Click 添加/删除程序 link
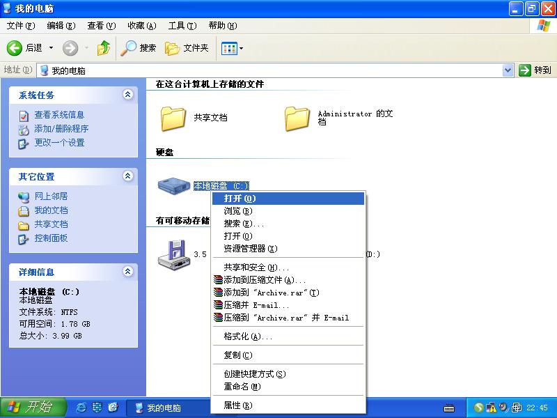The height and width of the screenshot is (418, 557). click(61, 129)
